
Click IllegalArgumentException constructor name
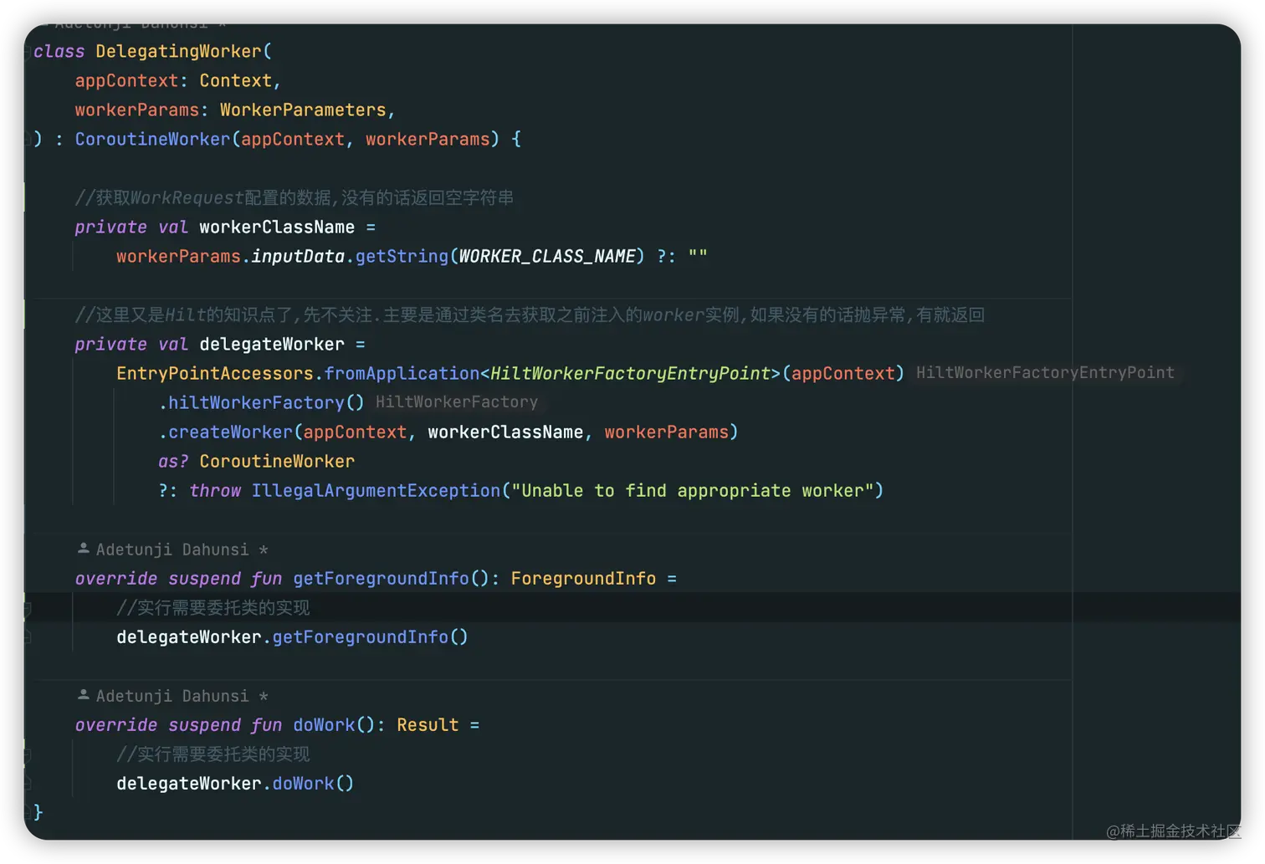click(376, 490)
